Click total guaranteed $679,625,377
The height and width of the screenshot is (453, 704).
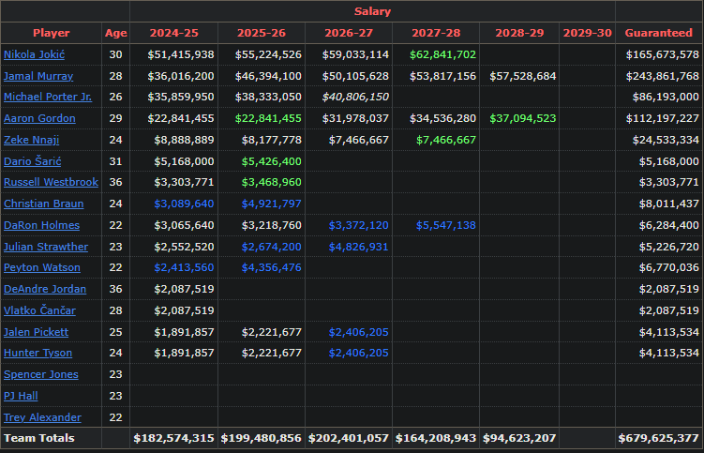pyautogui.click(x=659, y=438)
